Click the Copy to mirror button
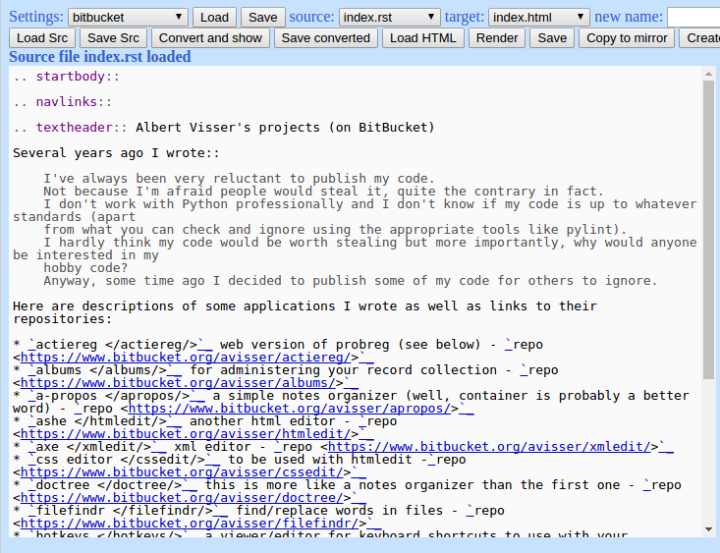This screenshot has width=720, height=553. pyautogui.click(x=627, y=38)
